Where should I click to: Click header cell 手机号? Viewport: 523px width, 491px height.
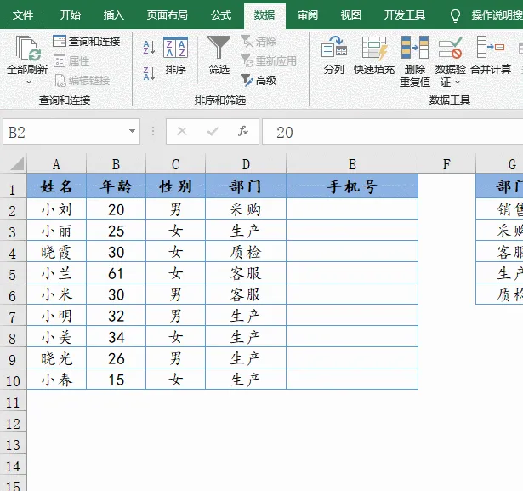click(x=352, y=186)
